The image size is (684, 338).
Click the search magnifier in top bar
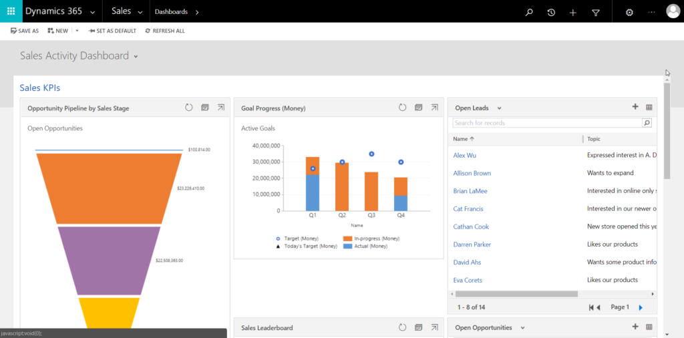pos(529,12)
